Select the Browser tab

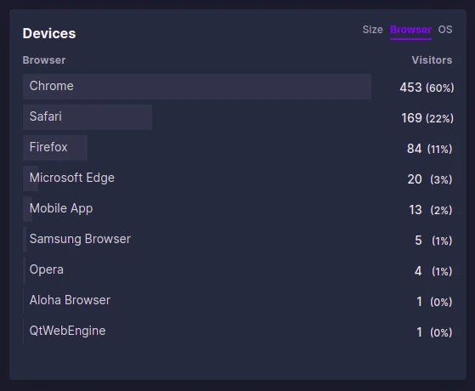pyautogui.click(x=410, y=30)
